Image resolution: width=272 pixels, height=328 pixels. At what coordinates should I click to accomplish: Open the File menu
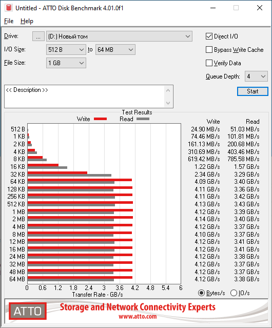point(9,21)
